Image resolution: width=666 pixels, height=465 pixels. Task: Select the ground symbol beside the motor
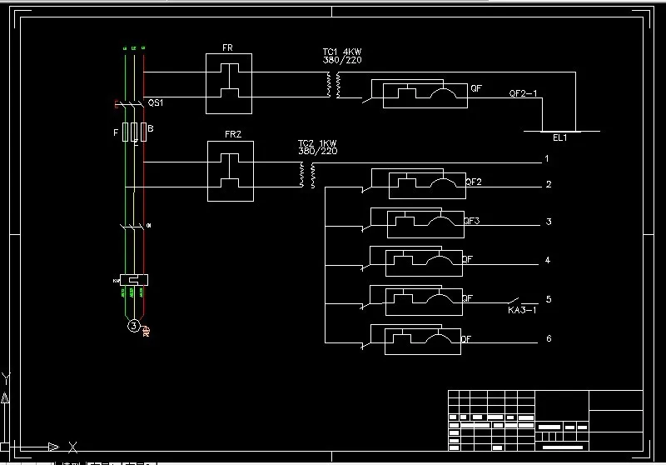(146, 331)
